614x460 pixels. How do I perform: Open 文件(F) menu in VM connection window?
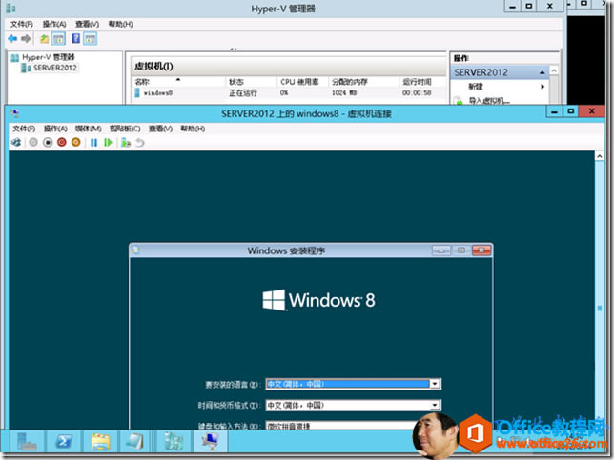pyautogui.click(x=24, y=129)
